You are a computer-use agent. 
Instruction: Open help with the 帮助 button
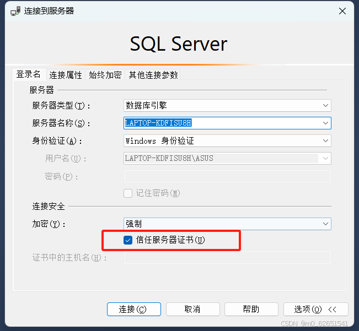(251, 310)
